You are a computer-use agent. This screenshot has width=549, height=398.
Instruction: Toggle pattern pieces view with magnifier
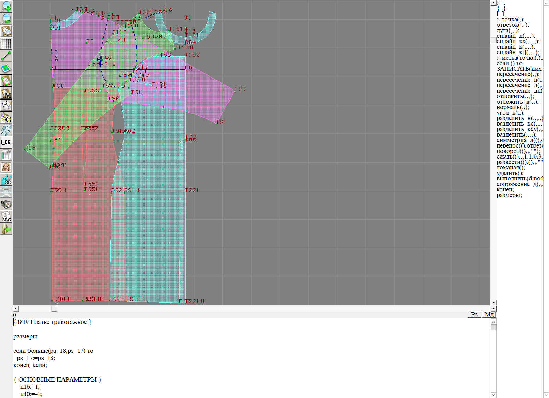point(6,31)
